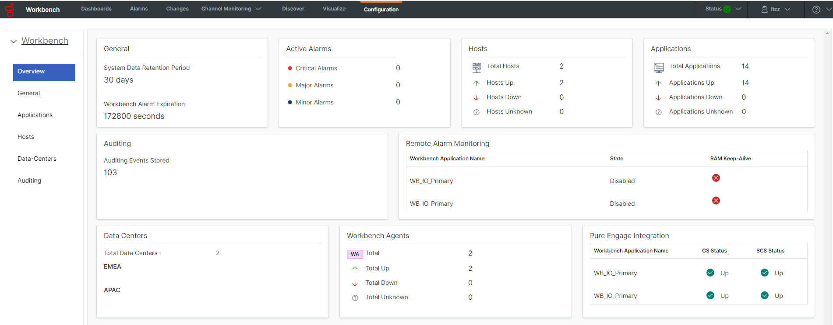Switch to the Visualize tab
833x325 pixels.
point(334,9)
